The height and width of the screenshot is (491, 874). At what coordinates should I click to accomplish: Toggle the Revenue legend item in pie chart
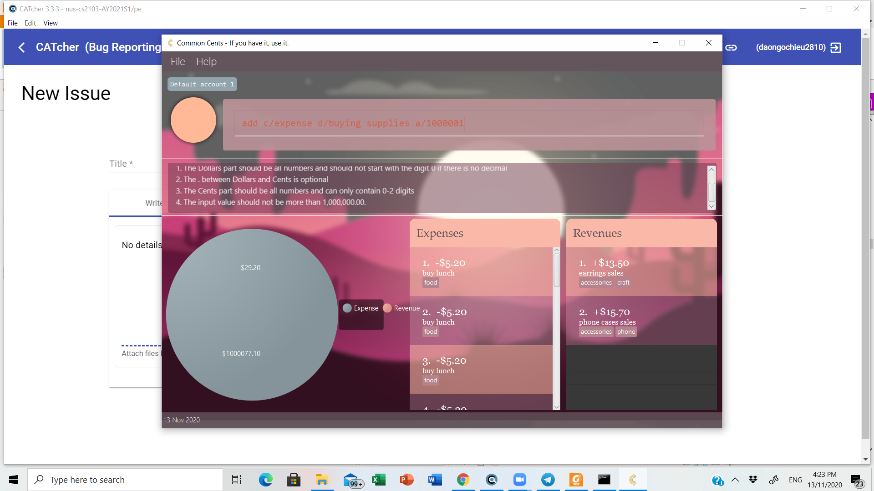coord(401,308)
